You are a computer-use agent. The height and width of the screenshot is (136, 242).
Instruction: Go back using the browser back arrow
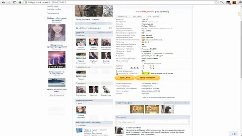click(3, 2)
